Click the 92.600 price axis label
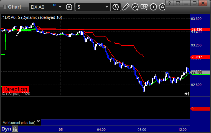Viewport: 211px width, 133px height. click(196, 85)
